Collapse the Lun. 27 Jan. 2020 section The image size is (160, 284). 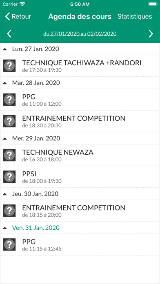pos(5,49)
